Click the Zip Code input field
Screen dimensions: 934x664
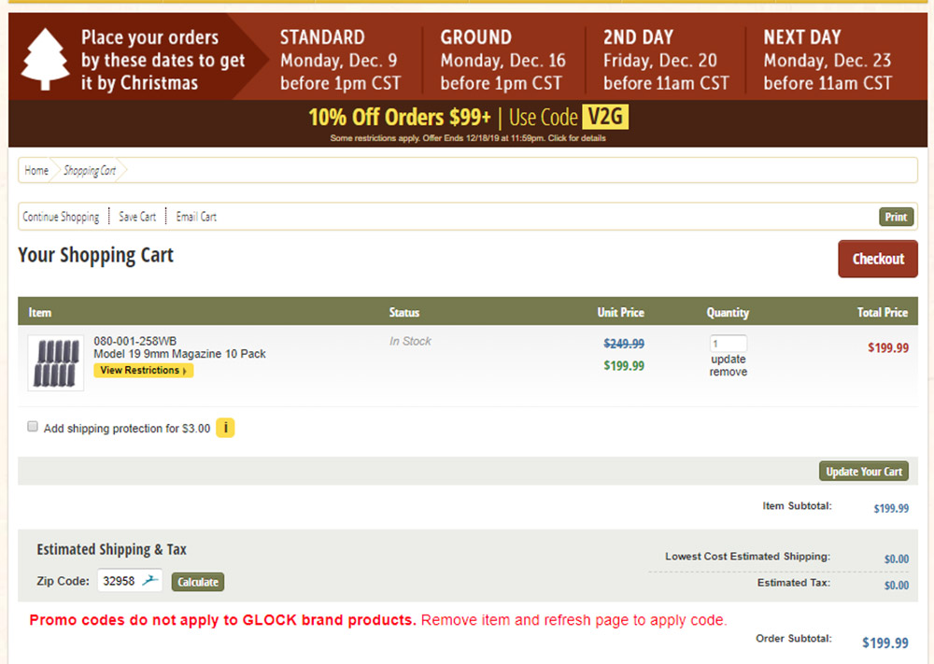click(x=120, y=581)
